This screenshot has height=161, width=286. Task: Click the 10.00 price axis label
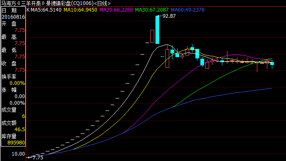pos(18,154)
